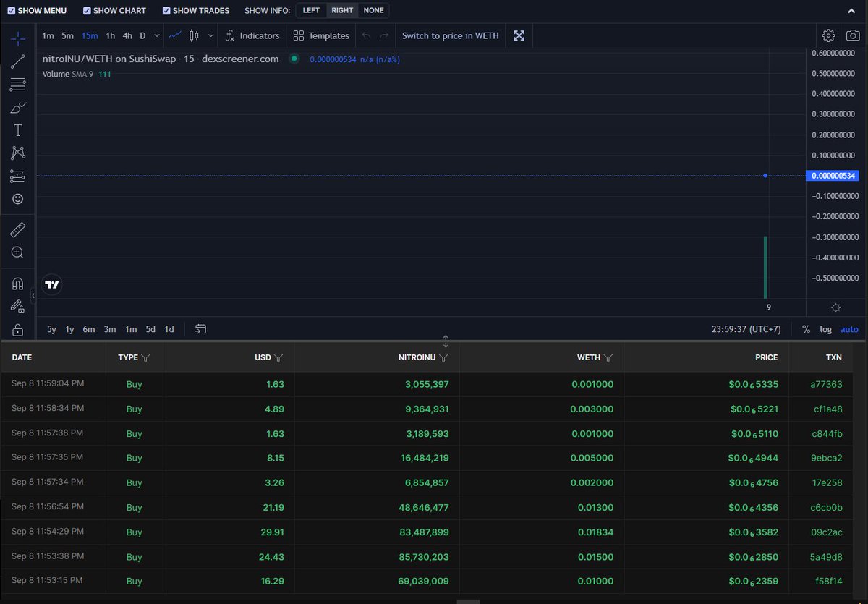
Task: Toggle stay in drawing mode pencil-lock
Action: click(x=18, y=307)
